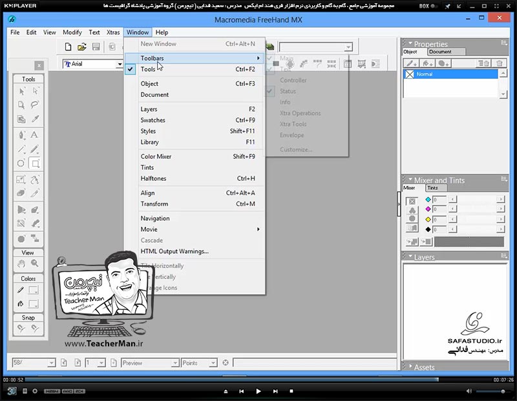
Task: Open the Points units dropdown
Action: click(x=213, y=363)
